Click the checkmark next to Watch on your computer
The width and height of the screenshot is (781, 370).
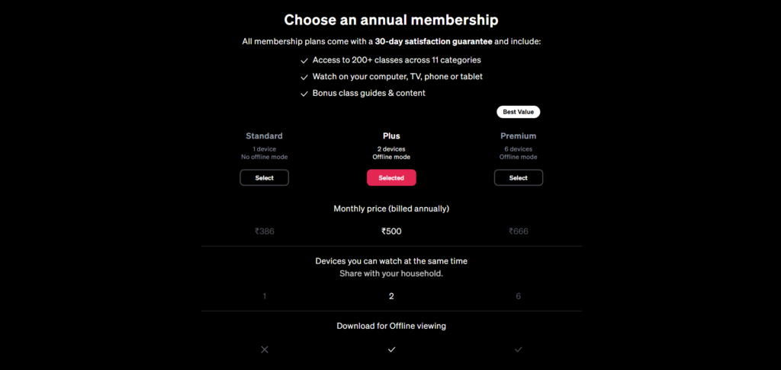(x=304, y=78)
